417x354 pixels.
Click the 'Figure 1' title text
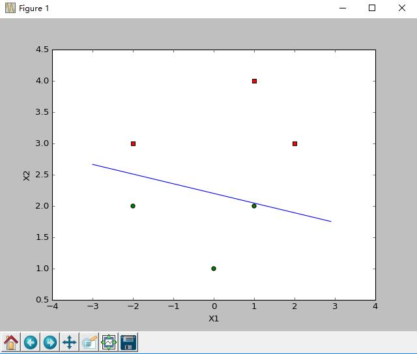click(34, 8)
